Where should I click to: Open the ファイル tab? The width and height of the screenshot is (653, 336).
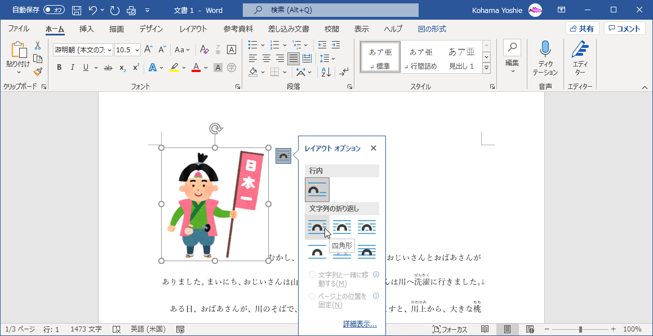(19, 29)
